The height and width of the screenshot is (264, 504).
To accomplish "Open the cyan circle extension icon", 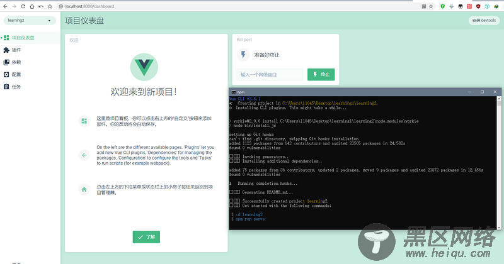I will (x=487, y=6).
